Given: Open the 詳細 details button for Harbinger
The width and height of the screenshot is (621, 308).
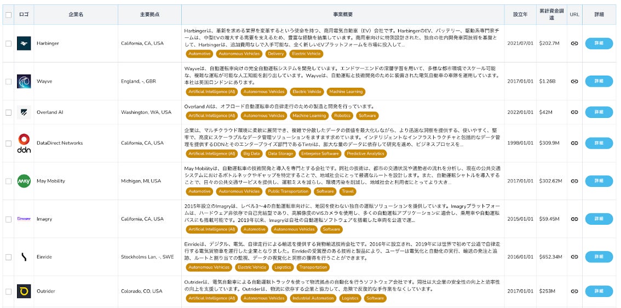Looking at the screenshot, I should [x=599, y=43].
